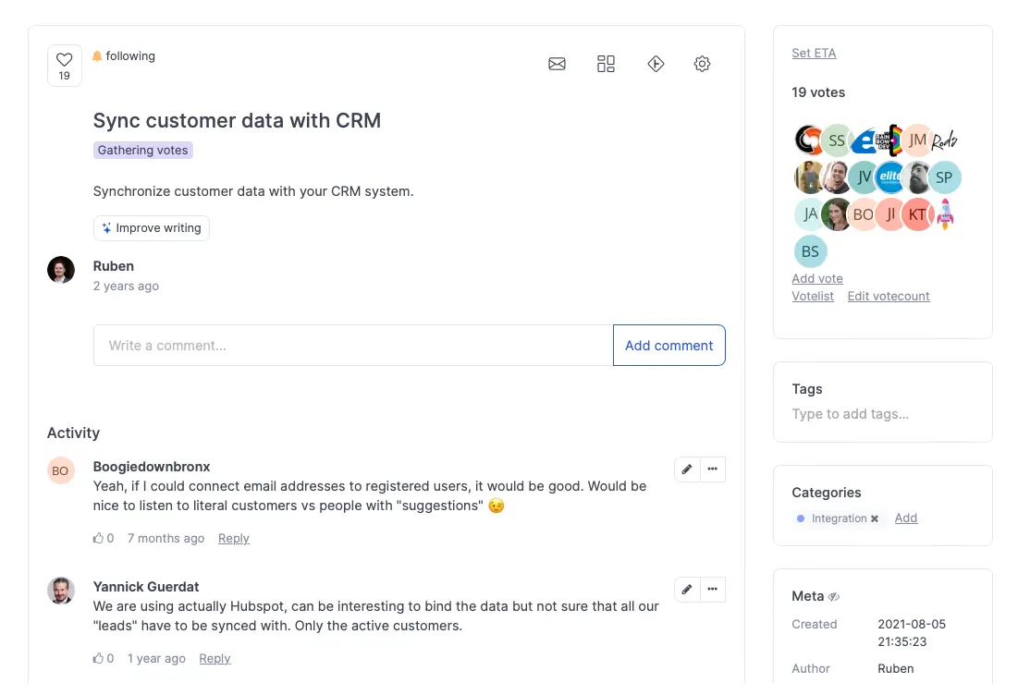The width and height of the screenshot is (1030, 695).
Task: Click the Write a comment field
Action: pyautogui.click(x=352, y=346)
